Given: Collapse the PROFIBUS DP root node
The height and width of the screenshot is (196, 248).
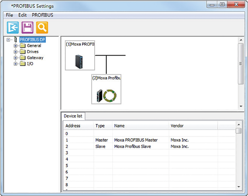Looking at the screenshot, I should (x=8, y=39).
